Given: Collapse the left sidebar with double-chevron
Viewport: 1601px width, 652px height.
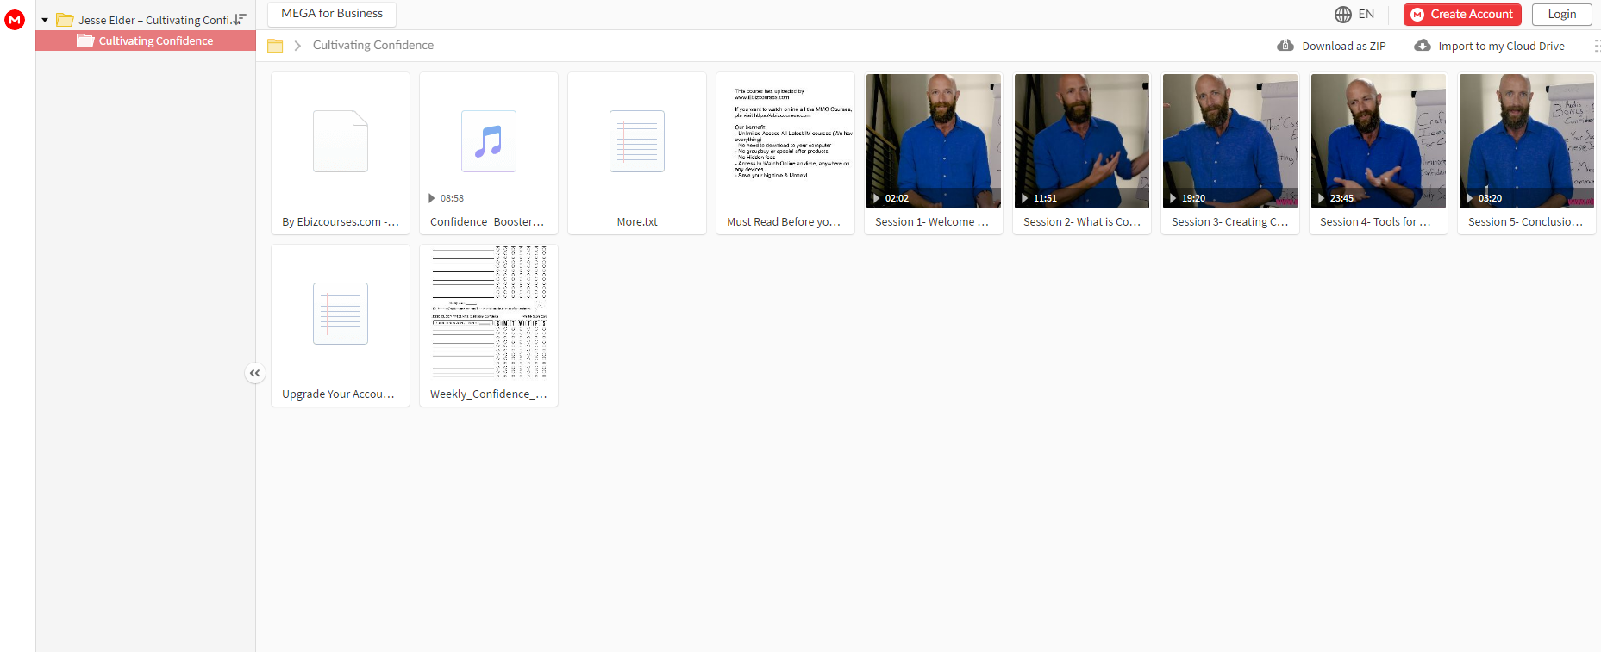Looking at the screenshot, I should 254,373.
